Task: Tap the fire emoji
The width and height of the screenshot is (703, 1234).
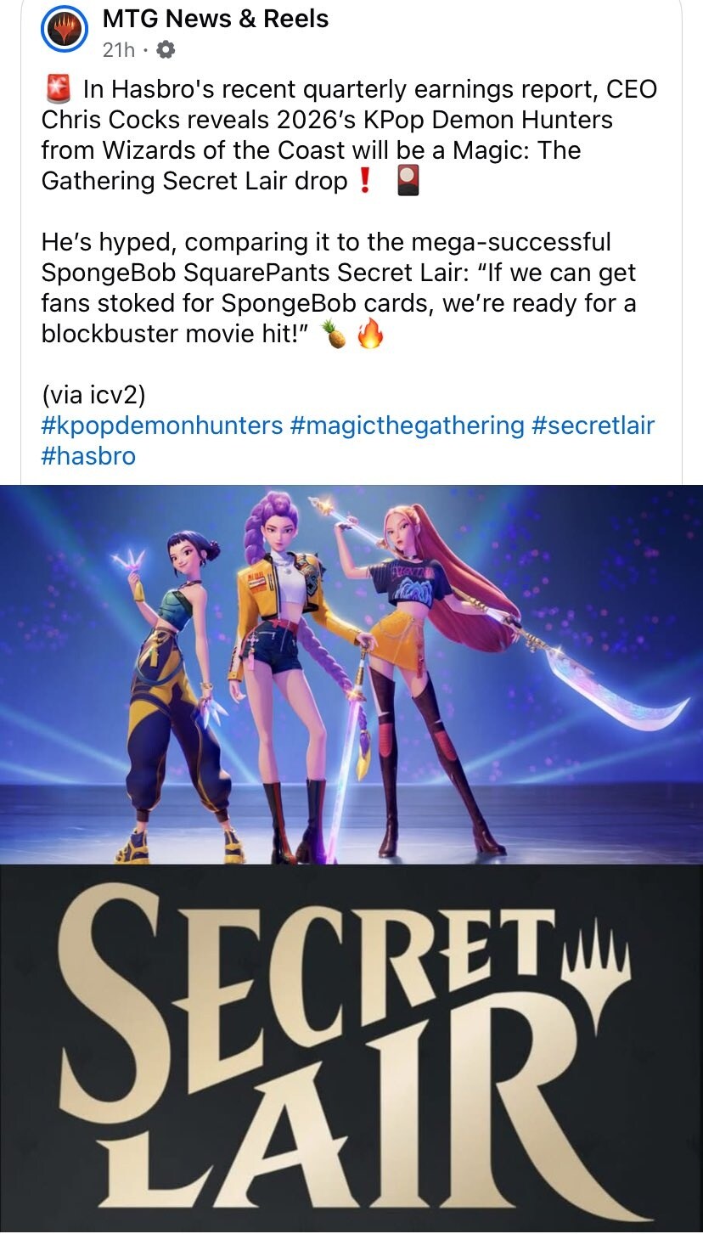Action: 369,335
